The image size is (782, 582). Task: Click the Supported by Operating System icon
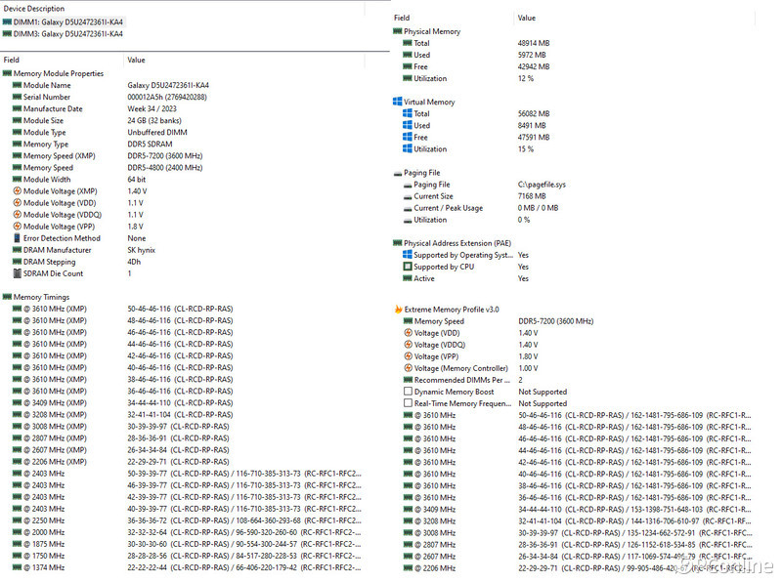(408, 255)
